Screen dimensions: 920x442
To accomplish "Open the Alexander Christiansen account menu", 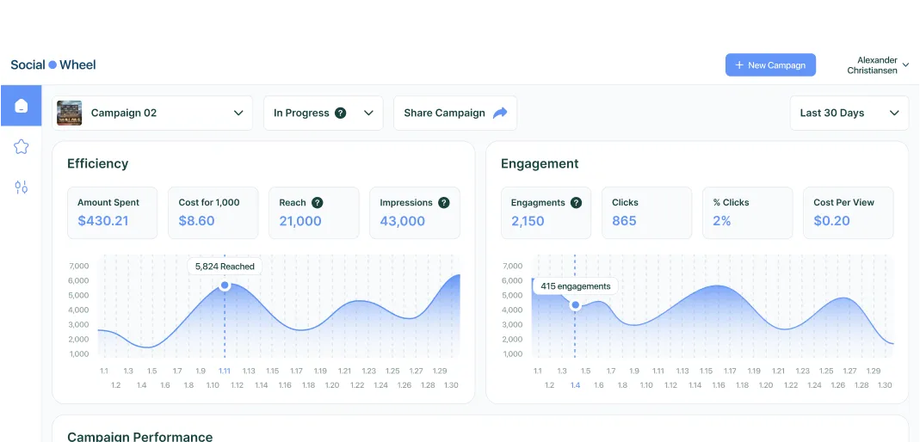I will point(877,65).
